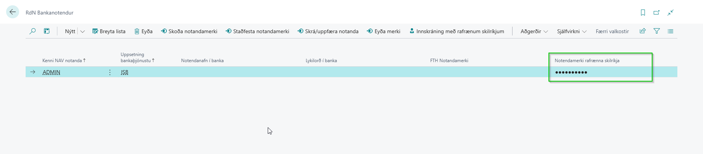The width and height of the screenshot is (703, 154).
Task: Click the edit in Excel icon
Action: pyautogui.click(x=47, y=31)
